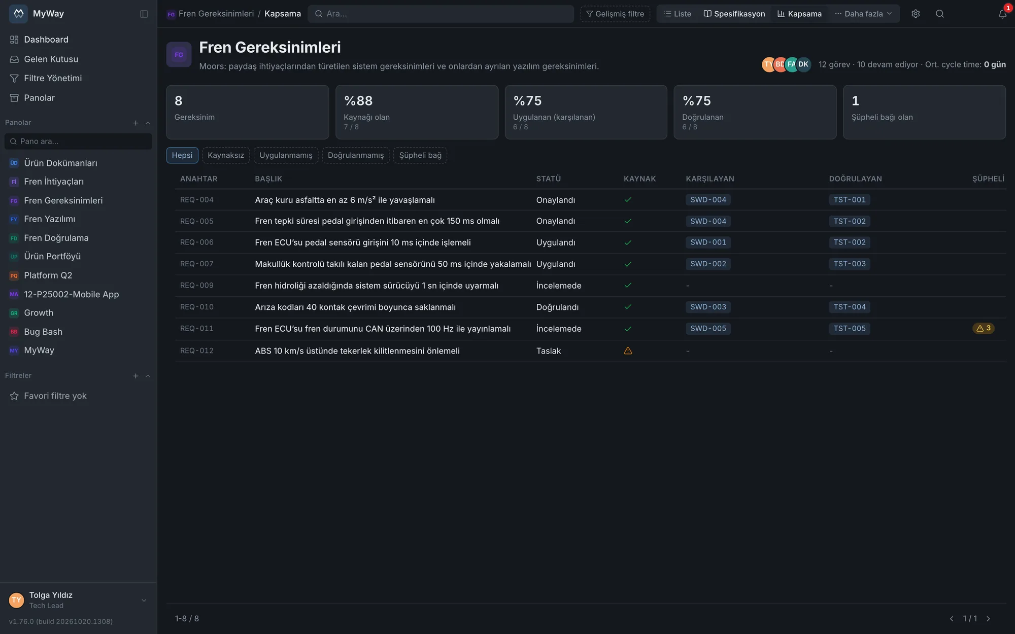Open the Daha fazla views dropdown

[863, 14]
